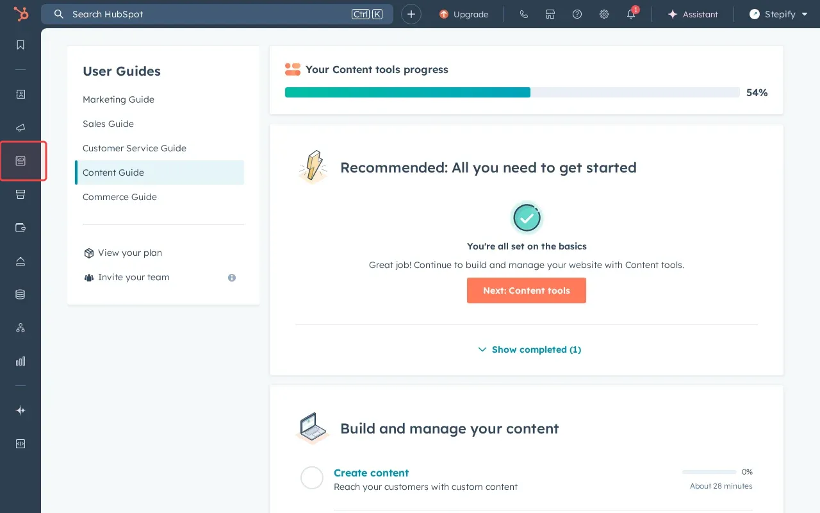Select Commerce Guide in User Guides
820x513 pixels.
120,197
